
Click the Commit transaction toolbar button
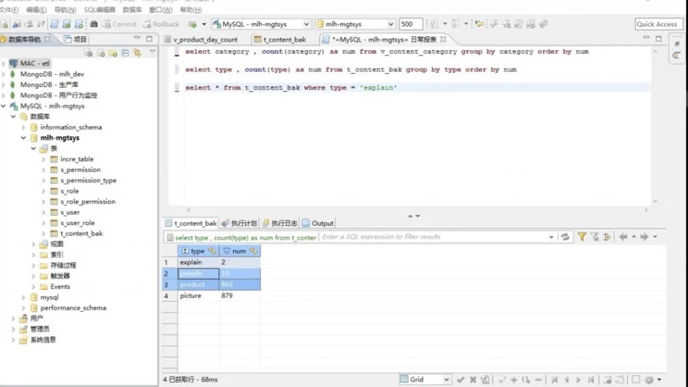point(119,24)
